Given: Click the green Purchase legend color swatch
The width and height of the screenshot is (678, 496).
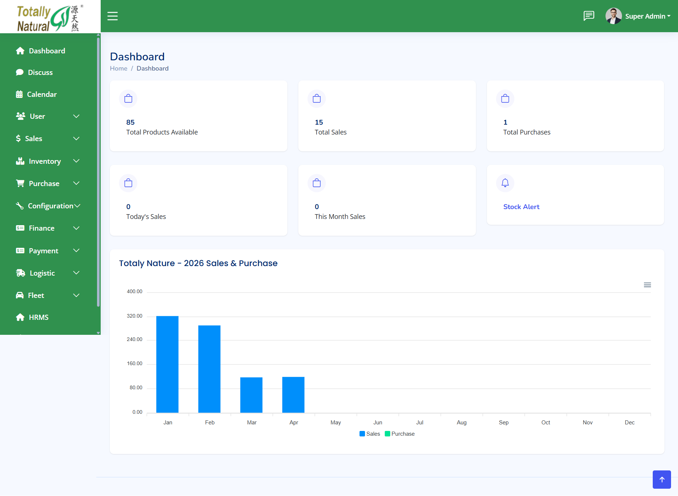Looking at the screenshot, I should tap(388, 434).
